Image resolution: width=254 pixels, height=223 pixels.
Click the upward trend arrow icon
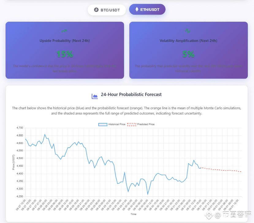pos(64,31)
